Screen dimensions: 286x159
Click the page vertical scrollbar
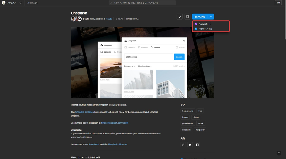click(285, 20)
